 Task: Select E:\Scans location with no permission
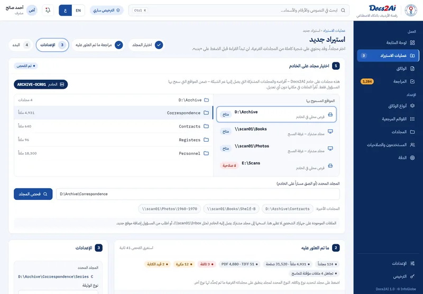point(276,166)
